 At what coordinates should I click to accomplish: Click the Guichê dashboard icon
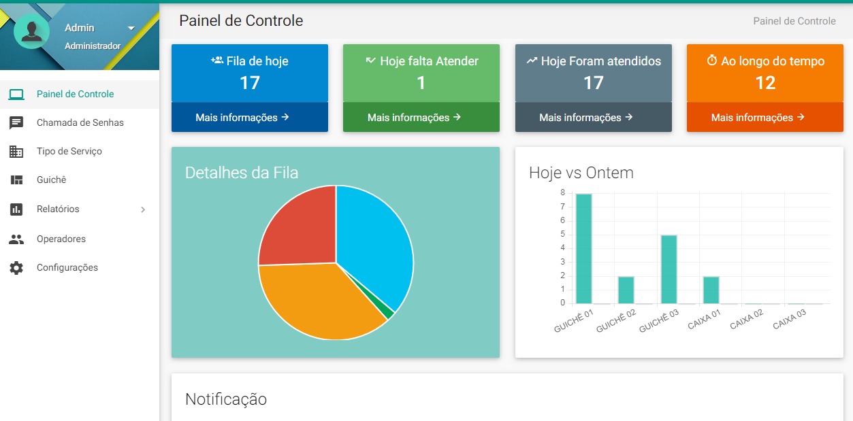16,180
